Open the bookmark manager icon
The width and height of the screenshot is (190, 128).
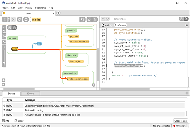coord(95,19)
